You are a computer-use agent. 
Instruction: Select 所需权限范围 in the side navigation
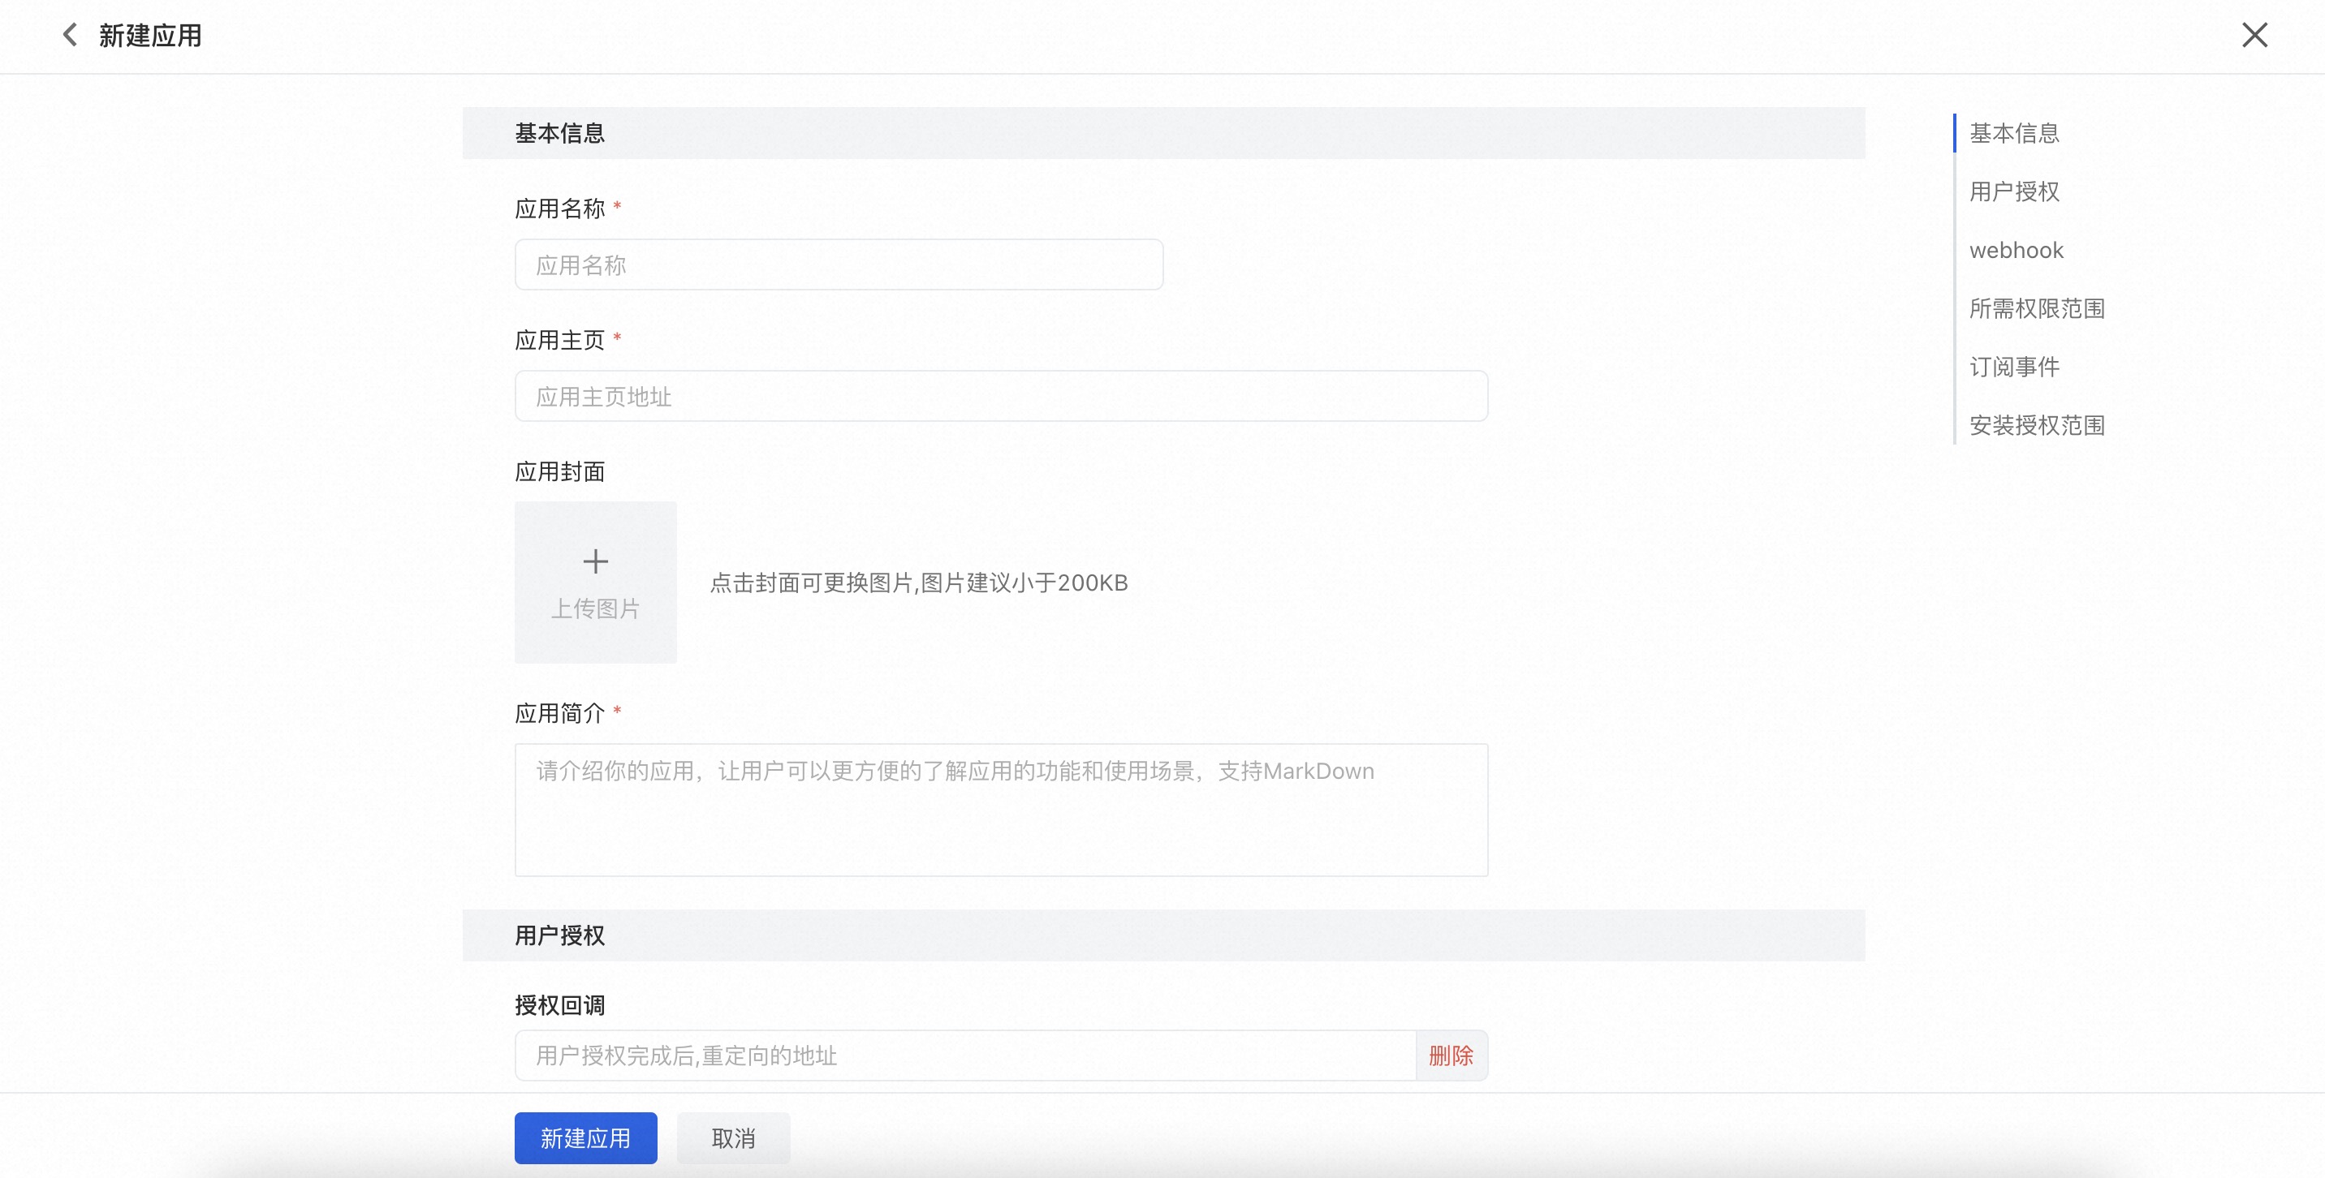[x=2036, y=308]
